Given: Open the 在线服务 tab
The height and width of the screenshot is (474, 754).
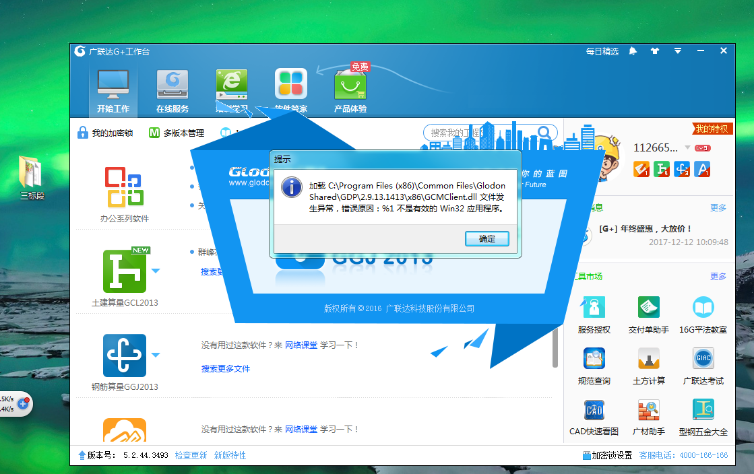Looking at the screenshot, I should (172, 92).
